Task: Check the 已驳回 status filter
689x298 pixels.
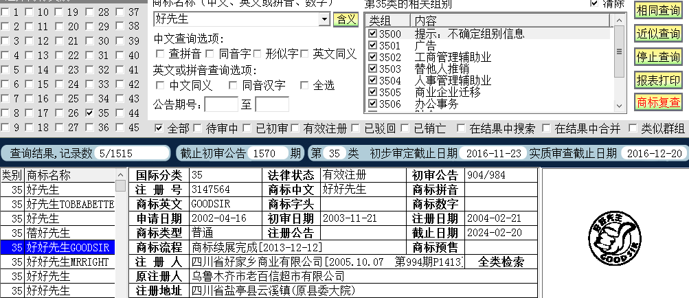Action: [355, 128]
